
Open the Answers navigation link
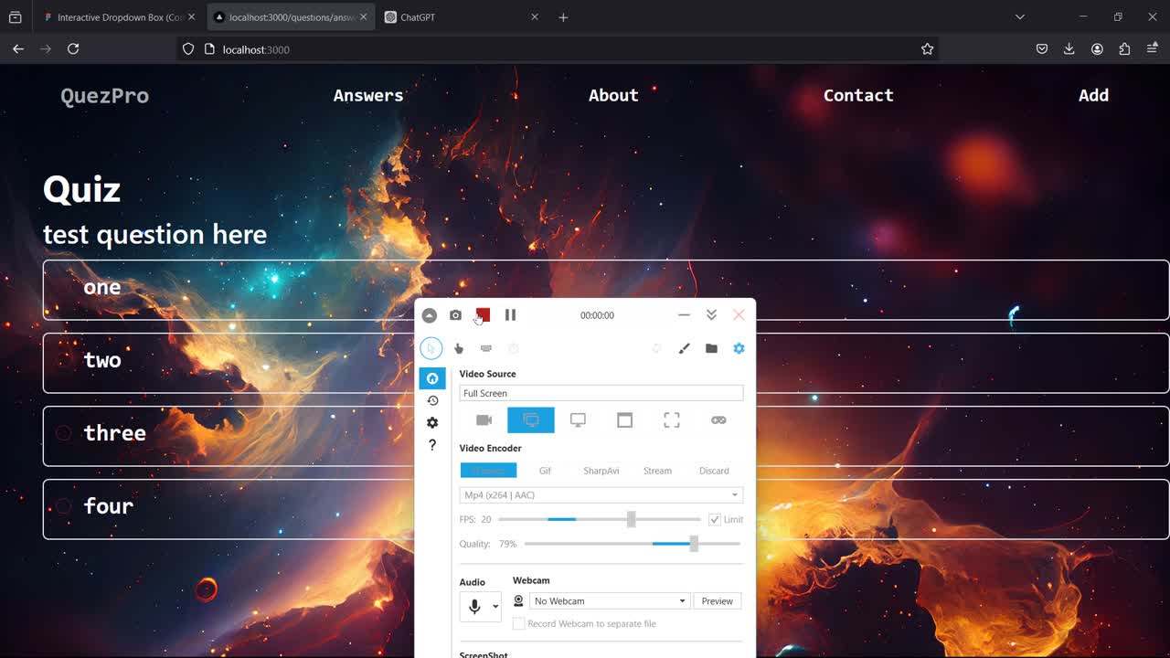tap(367, 95)
